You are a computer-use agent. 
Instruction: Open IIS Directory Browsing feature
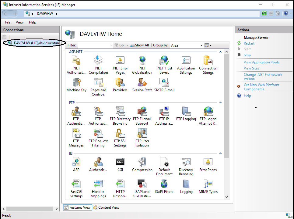tap(186, 167)
